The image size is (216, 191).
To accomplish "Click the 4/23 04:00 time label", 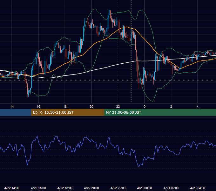I will pyautogui.click(x=198, y=188).
